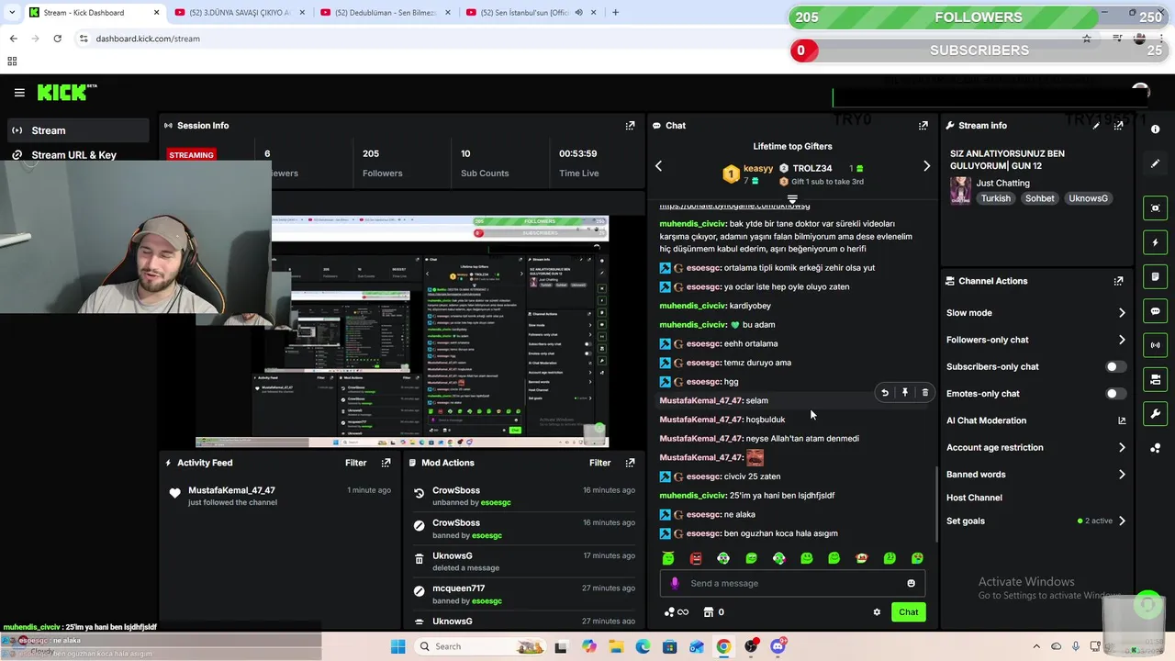Click the Sohbet tag
This screenshot has height=661, width=1175.
point(1040,198)
